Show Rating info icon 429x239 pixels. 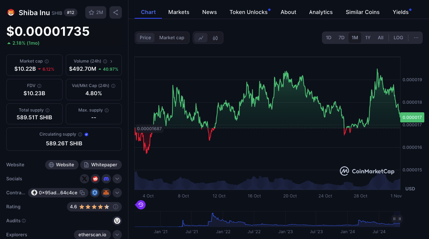116,207
